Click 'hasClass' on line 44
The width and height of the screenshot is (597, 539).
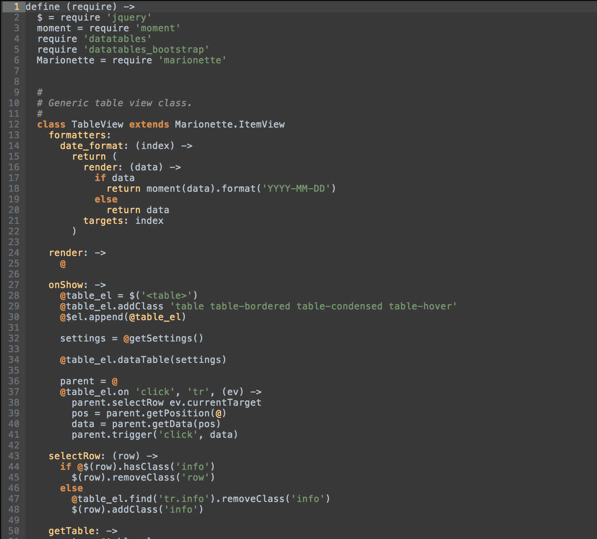(146, 467)
